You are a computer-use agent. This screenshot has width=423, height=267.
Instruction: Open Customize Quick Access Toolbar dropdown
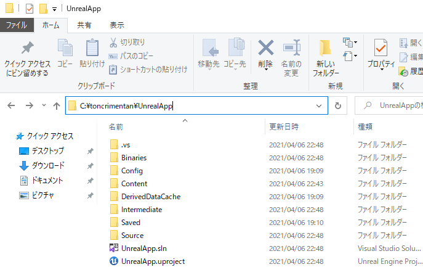[54, 9]
